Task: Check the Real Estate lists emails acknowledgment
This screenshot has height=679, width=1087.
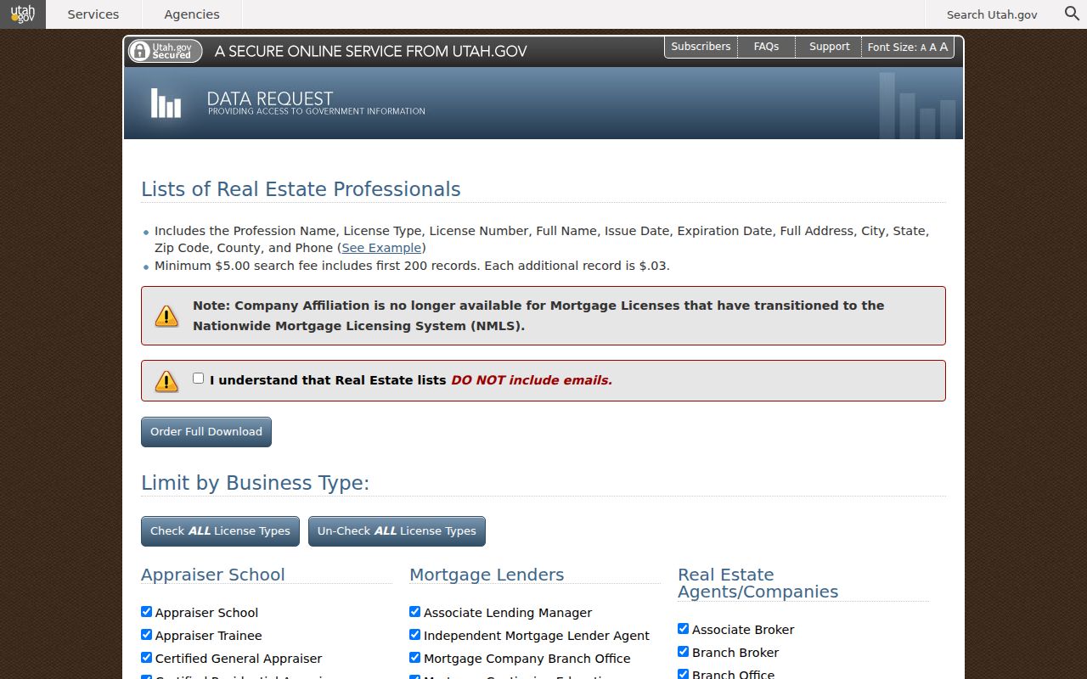Action: 198,379
